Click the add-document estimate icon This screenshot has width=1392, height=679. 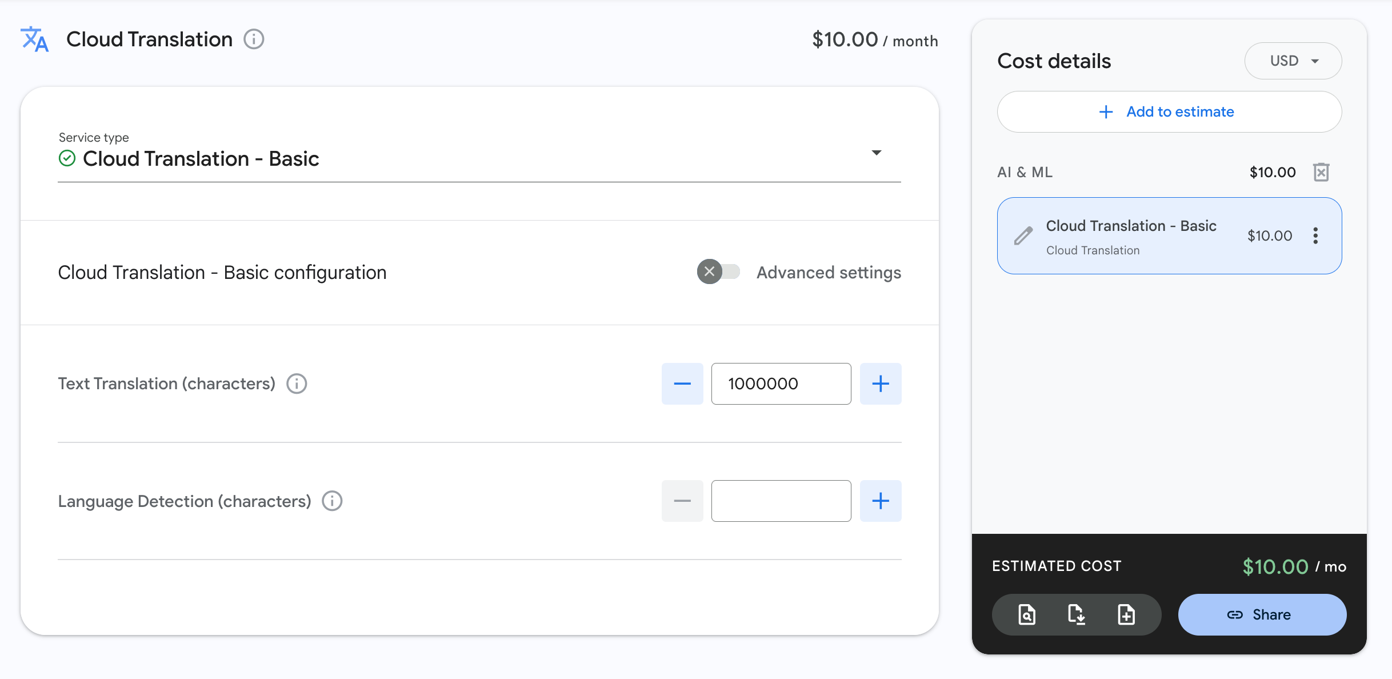point(1126,614)
